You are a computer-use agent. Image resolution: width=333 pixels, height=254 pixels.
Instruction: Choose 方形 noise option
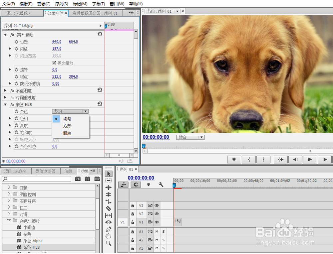tap(67, 126)
